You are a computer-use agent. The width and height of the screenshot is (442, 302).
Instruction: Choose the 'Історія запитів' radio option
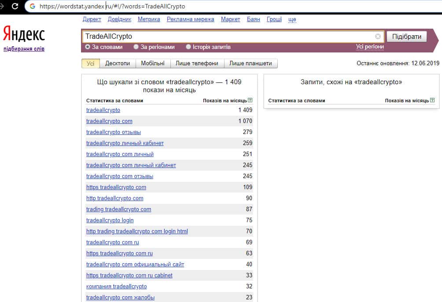click(x=188, y=47)
